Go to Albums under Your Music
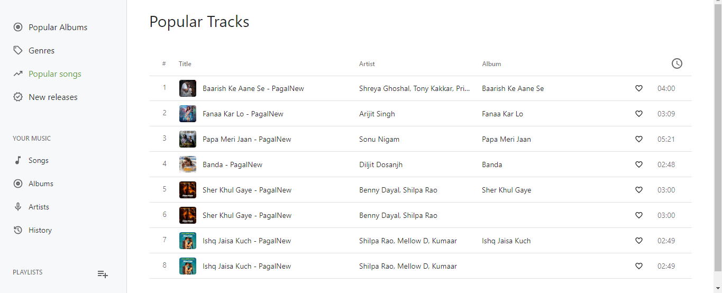Image resolution: width=722 pixels, height=293 pixels. tap(41, 184)
